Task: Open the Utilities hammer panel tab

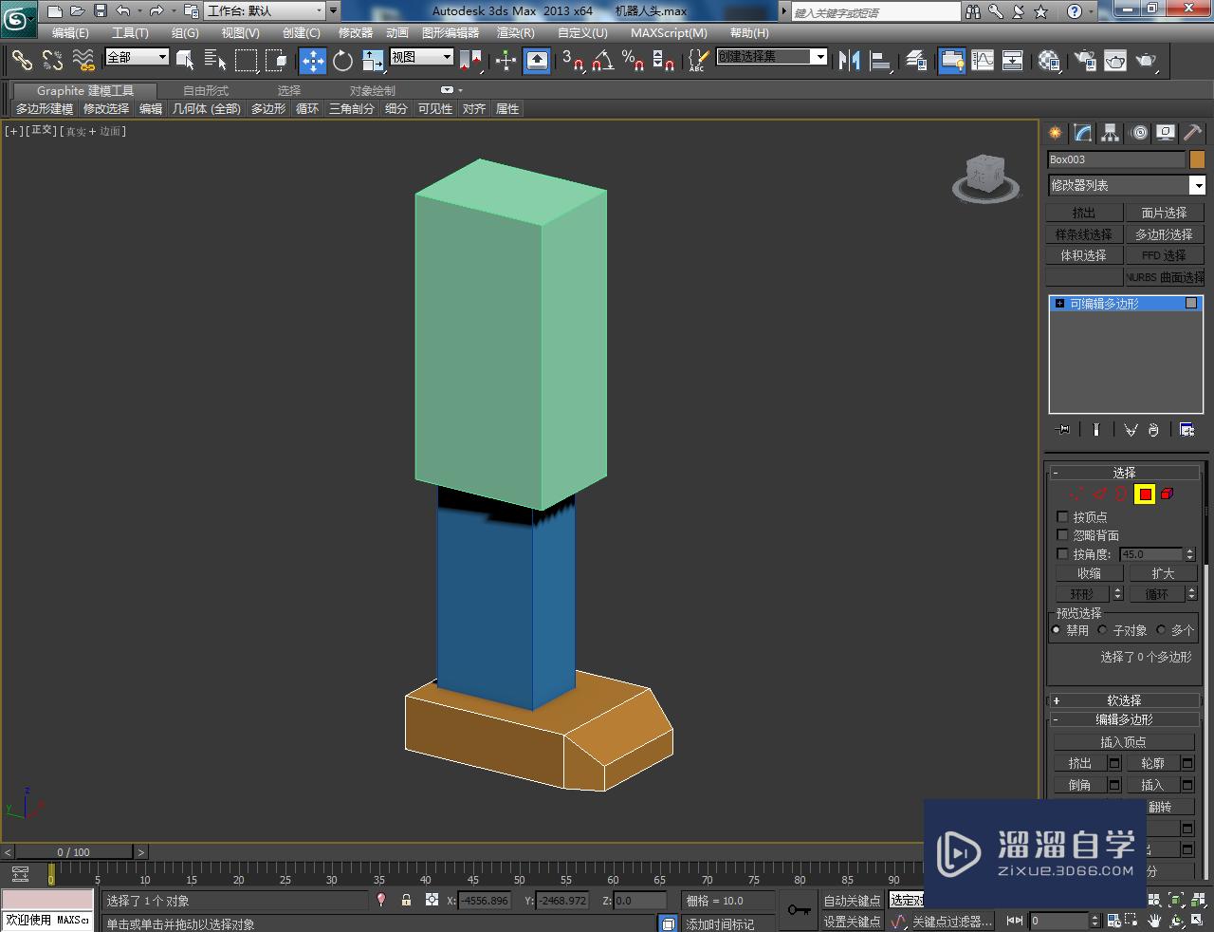Action: pos(1193,133)
